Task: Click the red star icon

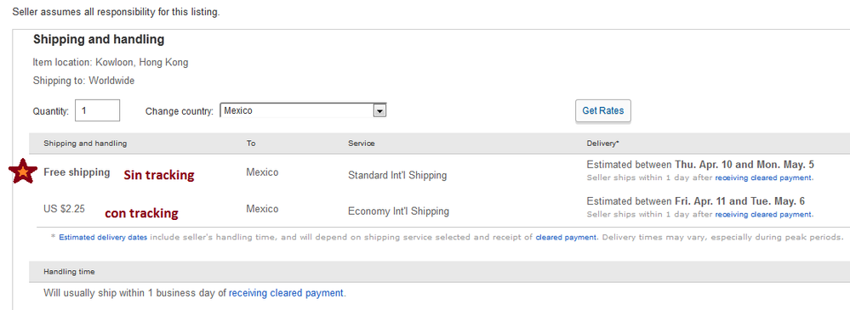Action: (x=23, y=171)
